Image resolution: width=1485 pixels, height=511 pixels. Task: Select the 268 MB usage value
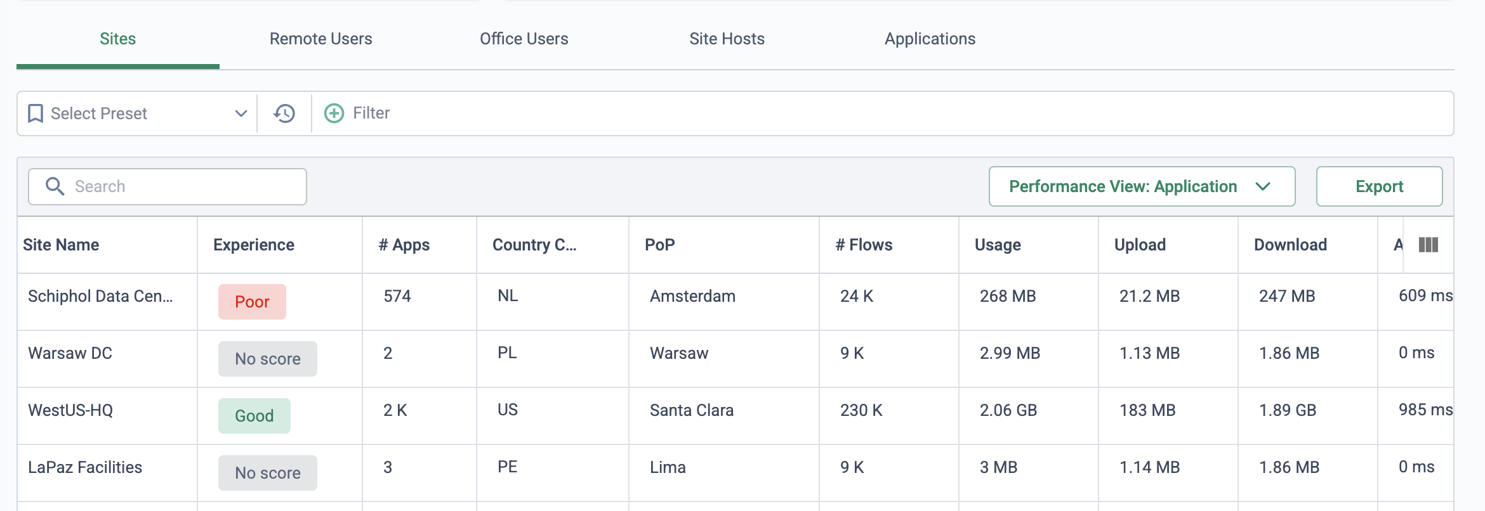tap(1008, 296)
